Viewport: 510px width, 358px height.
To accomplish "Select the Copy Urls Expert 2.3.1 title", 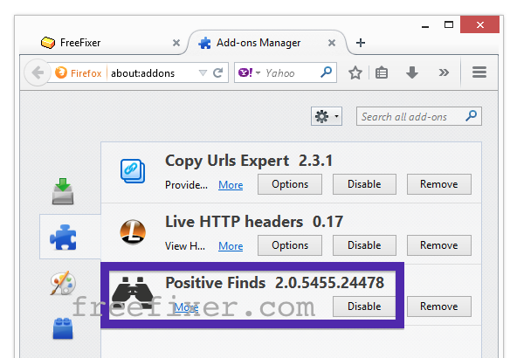I will (249, 161).
